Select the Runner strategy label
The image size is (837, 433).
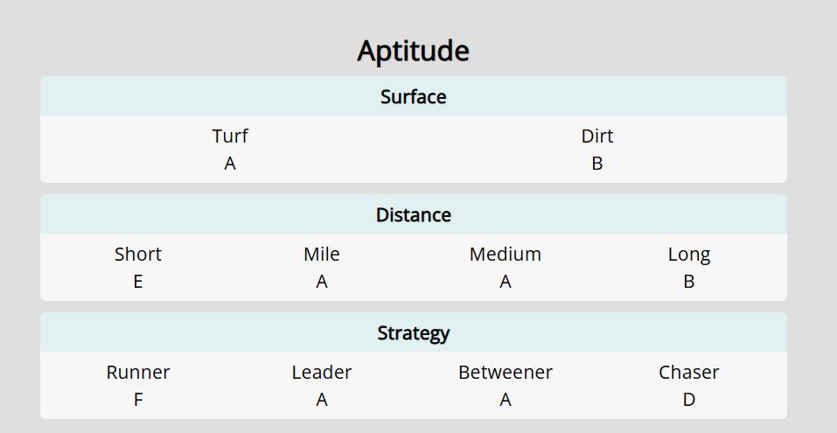click(138, 372)
